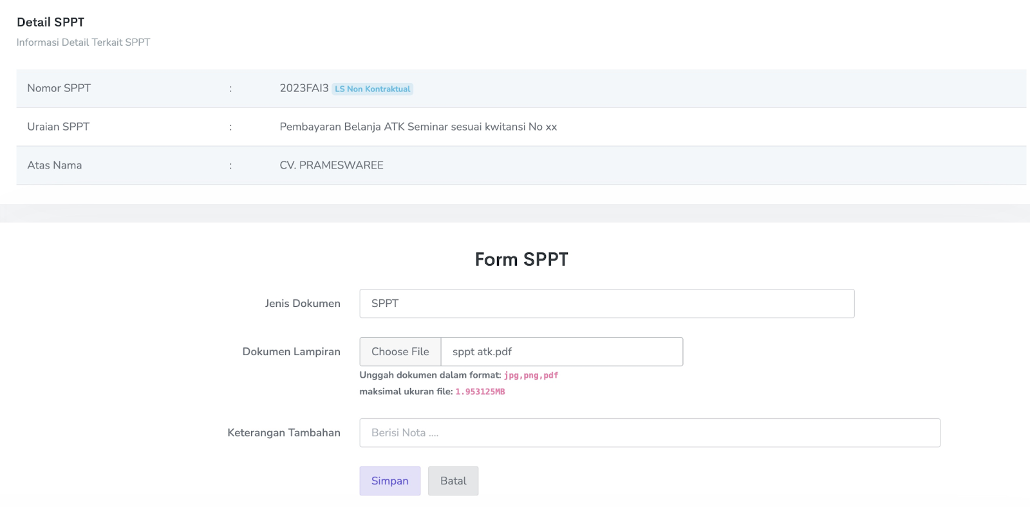The width and height of the screenshot is (1030, 507).
Task: Click into the Keterangan Tambahan note field
Action: (649, 433)
